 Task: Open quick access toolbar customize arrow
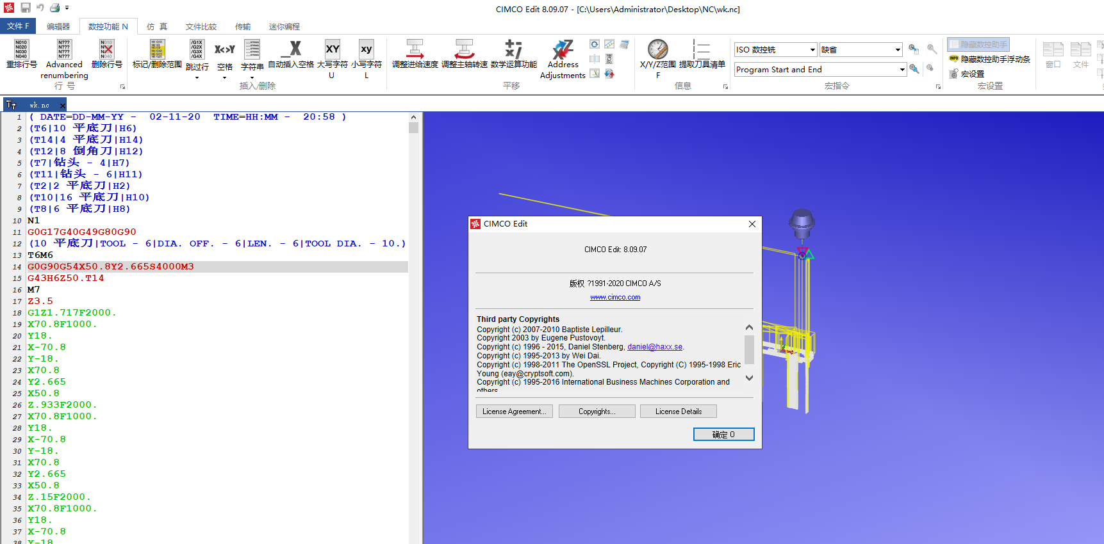point(67,8)
